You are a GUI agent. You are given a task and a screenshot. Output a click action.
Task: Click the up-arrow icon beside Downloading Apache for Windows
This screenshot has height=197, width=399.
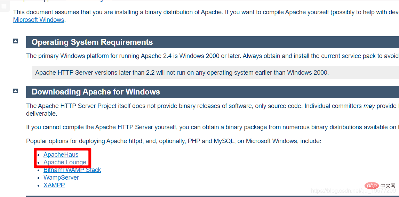[x=15, y=91]
